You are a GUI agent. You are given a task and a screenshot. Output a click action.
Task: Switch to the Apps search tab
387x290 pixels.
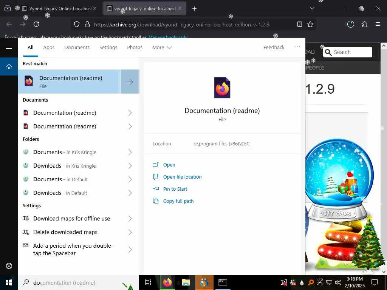coord(49,47)
